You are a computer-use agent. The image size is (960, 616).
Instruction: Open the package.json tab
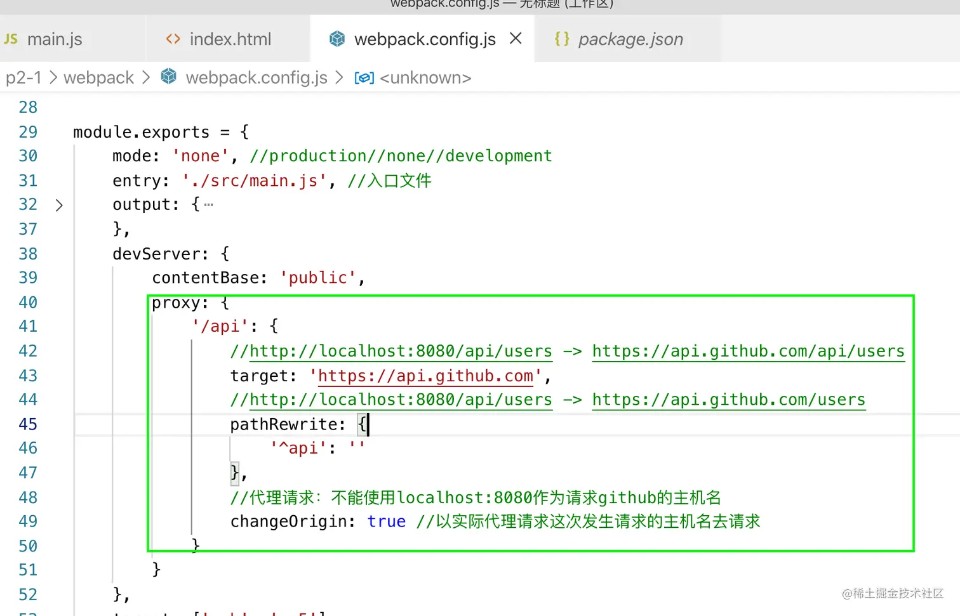pyautogui.click(x=630, y=39)
